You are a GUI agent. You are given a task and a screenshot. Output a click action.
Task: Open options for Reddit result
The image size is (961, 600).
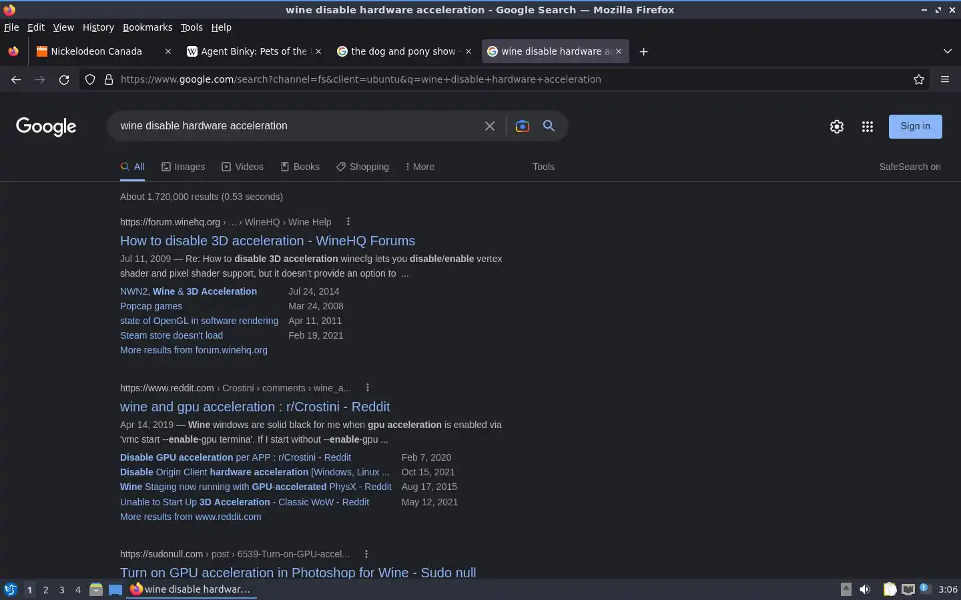click(x=367, y=388)
